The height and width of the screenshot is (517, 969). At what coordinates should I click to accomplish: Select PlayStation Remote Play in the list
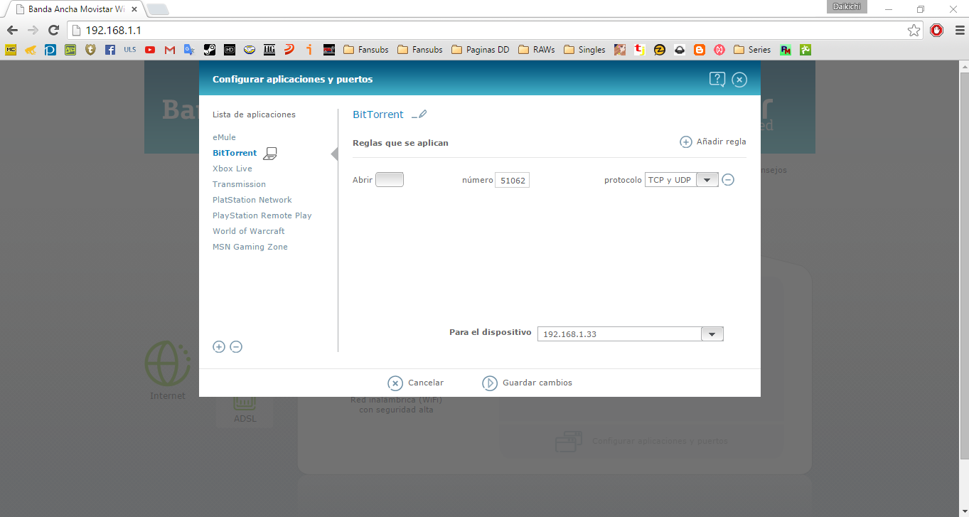[262, 215]
